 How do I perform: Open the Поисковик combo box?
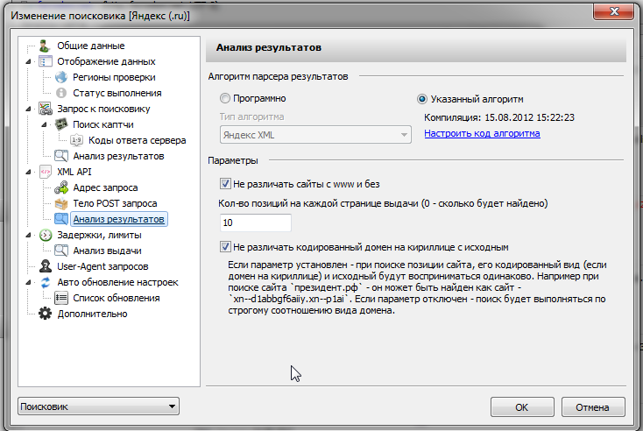coord(99,406)
